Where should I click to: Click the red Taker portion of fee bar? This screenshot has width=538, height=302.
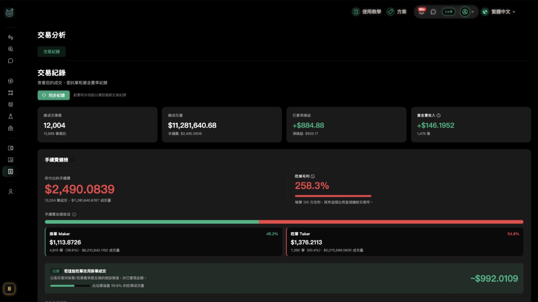[391, 222]
